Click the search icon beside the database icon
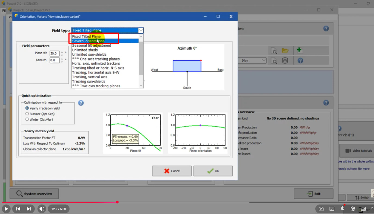Screen dimensions: 374x214 [x=274, y=60]
